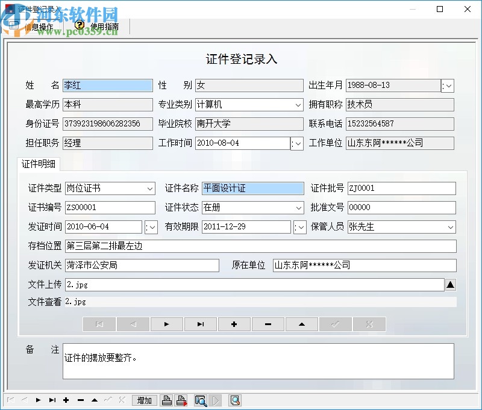Click the upward triangle edit icon in certificate navigator
Screen dimensions: 482x410
pyautogui.click(x=301, y=324)
